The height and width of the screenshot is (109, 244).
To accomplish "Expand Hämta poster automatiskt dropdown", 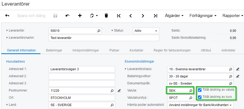I will pos(230,105).
